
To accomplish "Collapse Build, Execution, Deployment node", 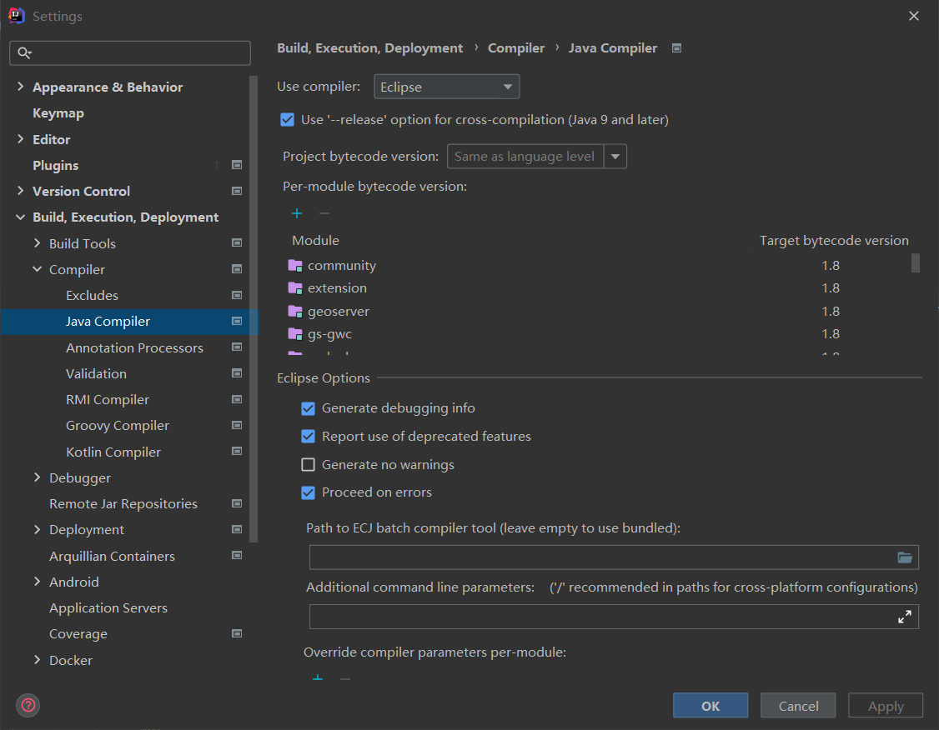I will [x=20, y=217].
